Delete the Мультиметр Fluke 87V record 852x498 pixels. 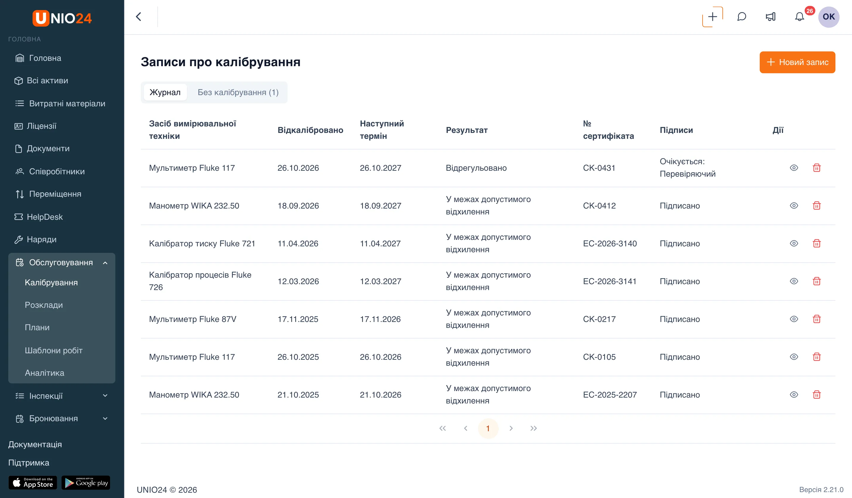[816, 319]
